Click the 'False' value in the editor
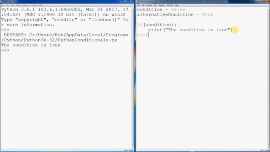The width and height of the screenshot is (270, 152). point(178,9)
